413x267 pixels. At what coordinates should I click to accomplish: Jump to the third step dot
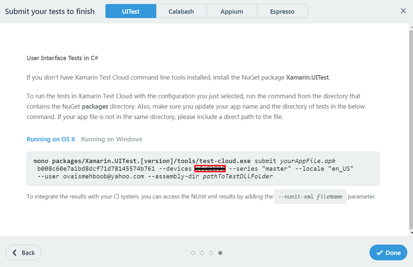tap(211, 253)
